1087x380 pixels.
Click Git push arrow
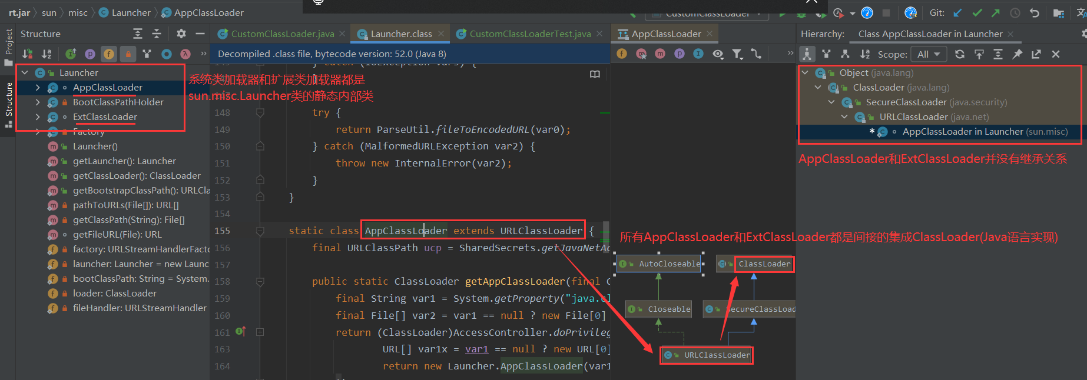click(x=996, y=13)
